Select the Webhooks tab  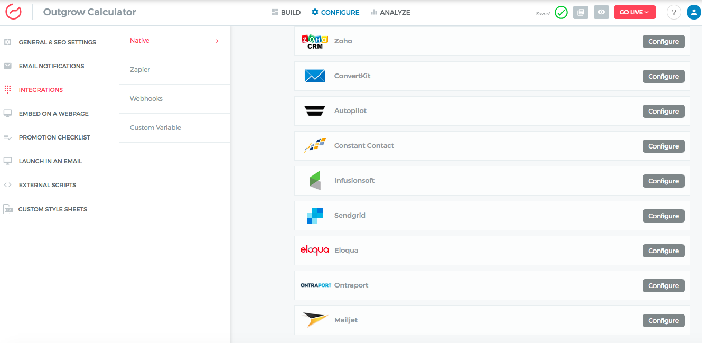(x=174, y=99)
